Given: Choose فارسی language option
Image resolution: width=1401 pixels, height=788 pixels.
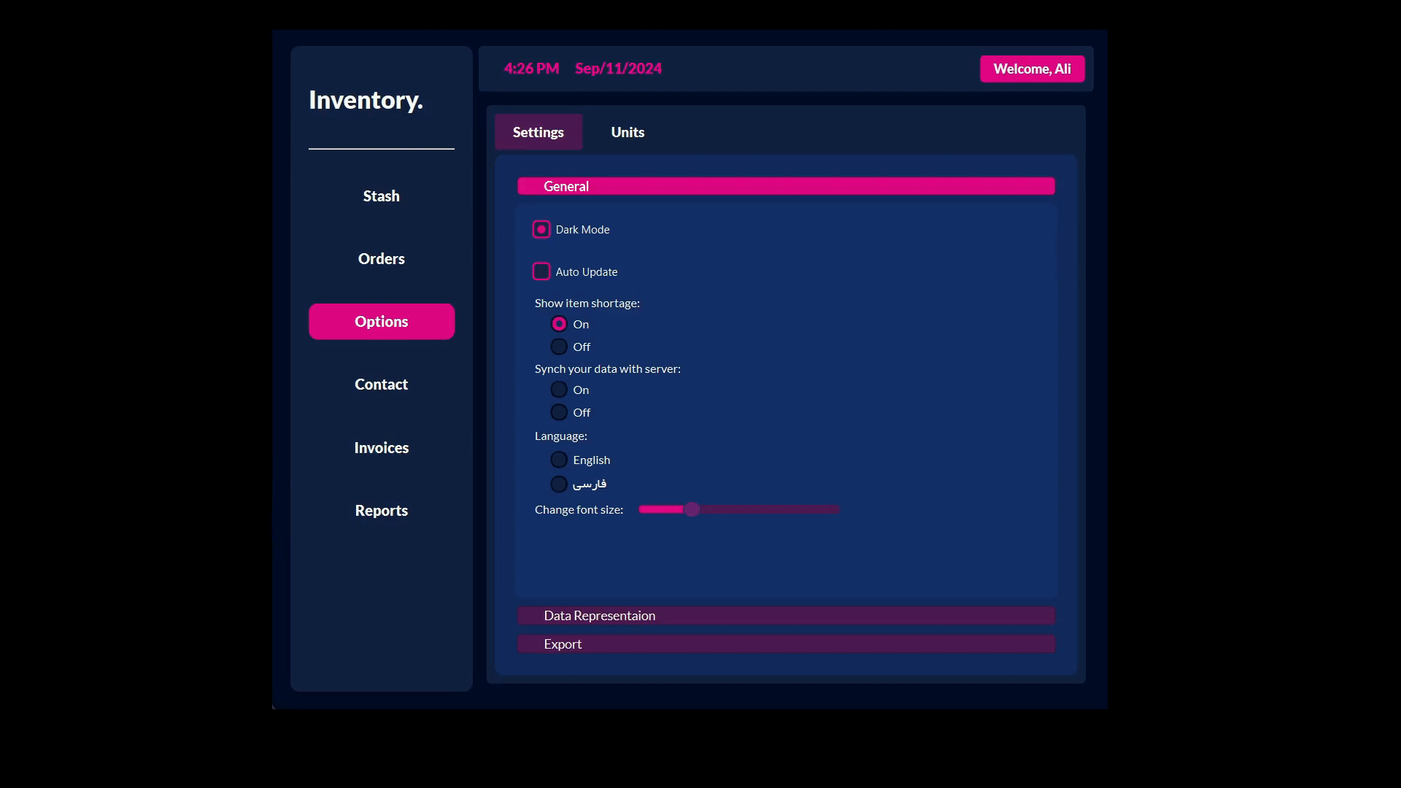Looking at the screenshot, I should coord(559,484).
